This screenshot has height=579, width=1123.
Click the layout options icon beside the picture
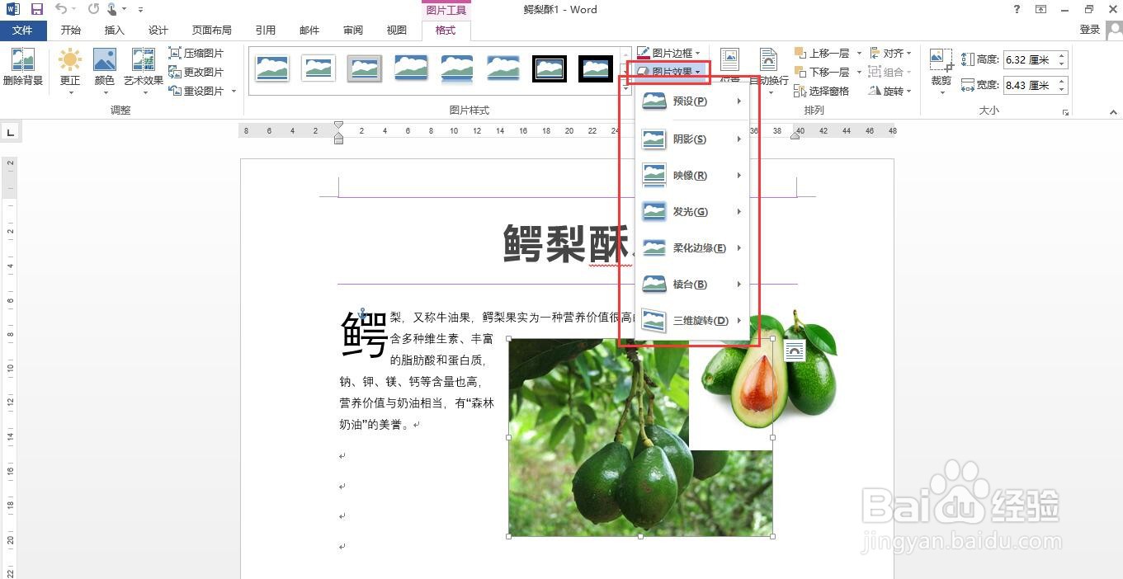[794, 351]
